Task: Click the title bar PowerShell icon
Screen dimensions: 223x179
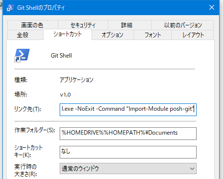Action: [x=10, y=8]
